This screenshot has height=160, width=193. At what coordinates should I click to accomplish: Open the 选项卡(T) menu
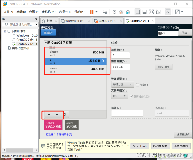[65, 12]
